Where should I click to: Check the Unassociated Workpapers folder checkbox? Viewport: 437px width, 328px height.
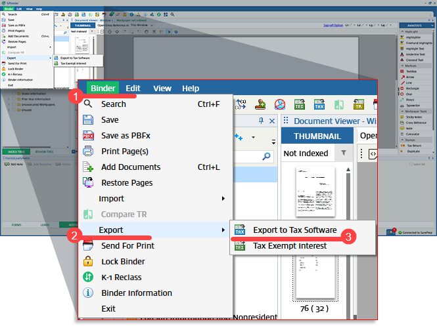click(x=14, y=104)
